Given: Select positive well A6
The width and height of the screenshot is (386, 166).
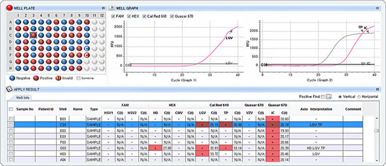Looking at the screenshot, I should click(57, 22).
